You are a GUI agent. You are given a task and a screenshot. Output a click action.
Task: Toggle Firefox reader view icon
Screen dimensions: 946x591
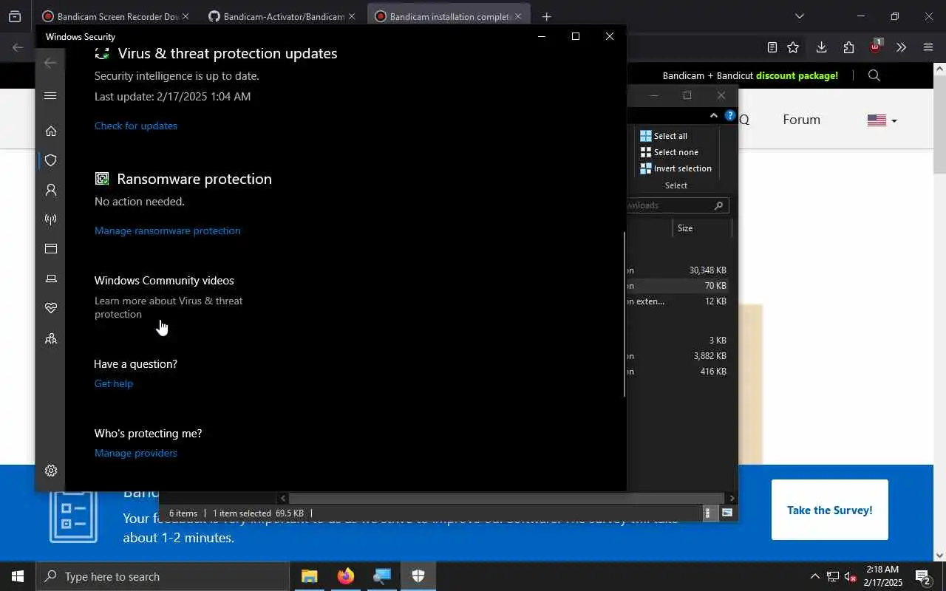(772, 47)
